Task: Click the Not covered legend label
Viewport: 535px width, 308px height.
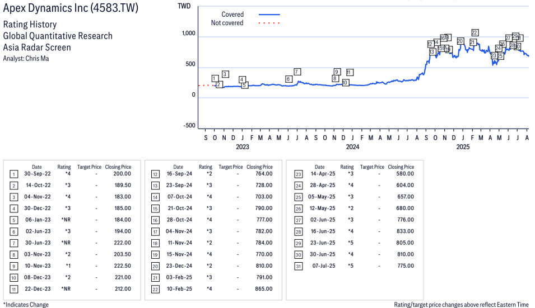Action: point(227,23)
